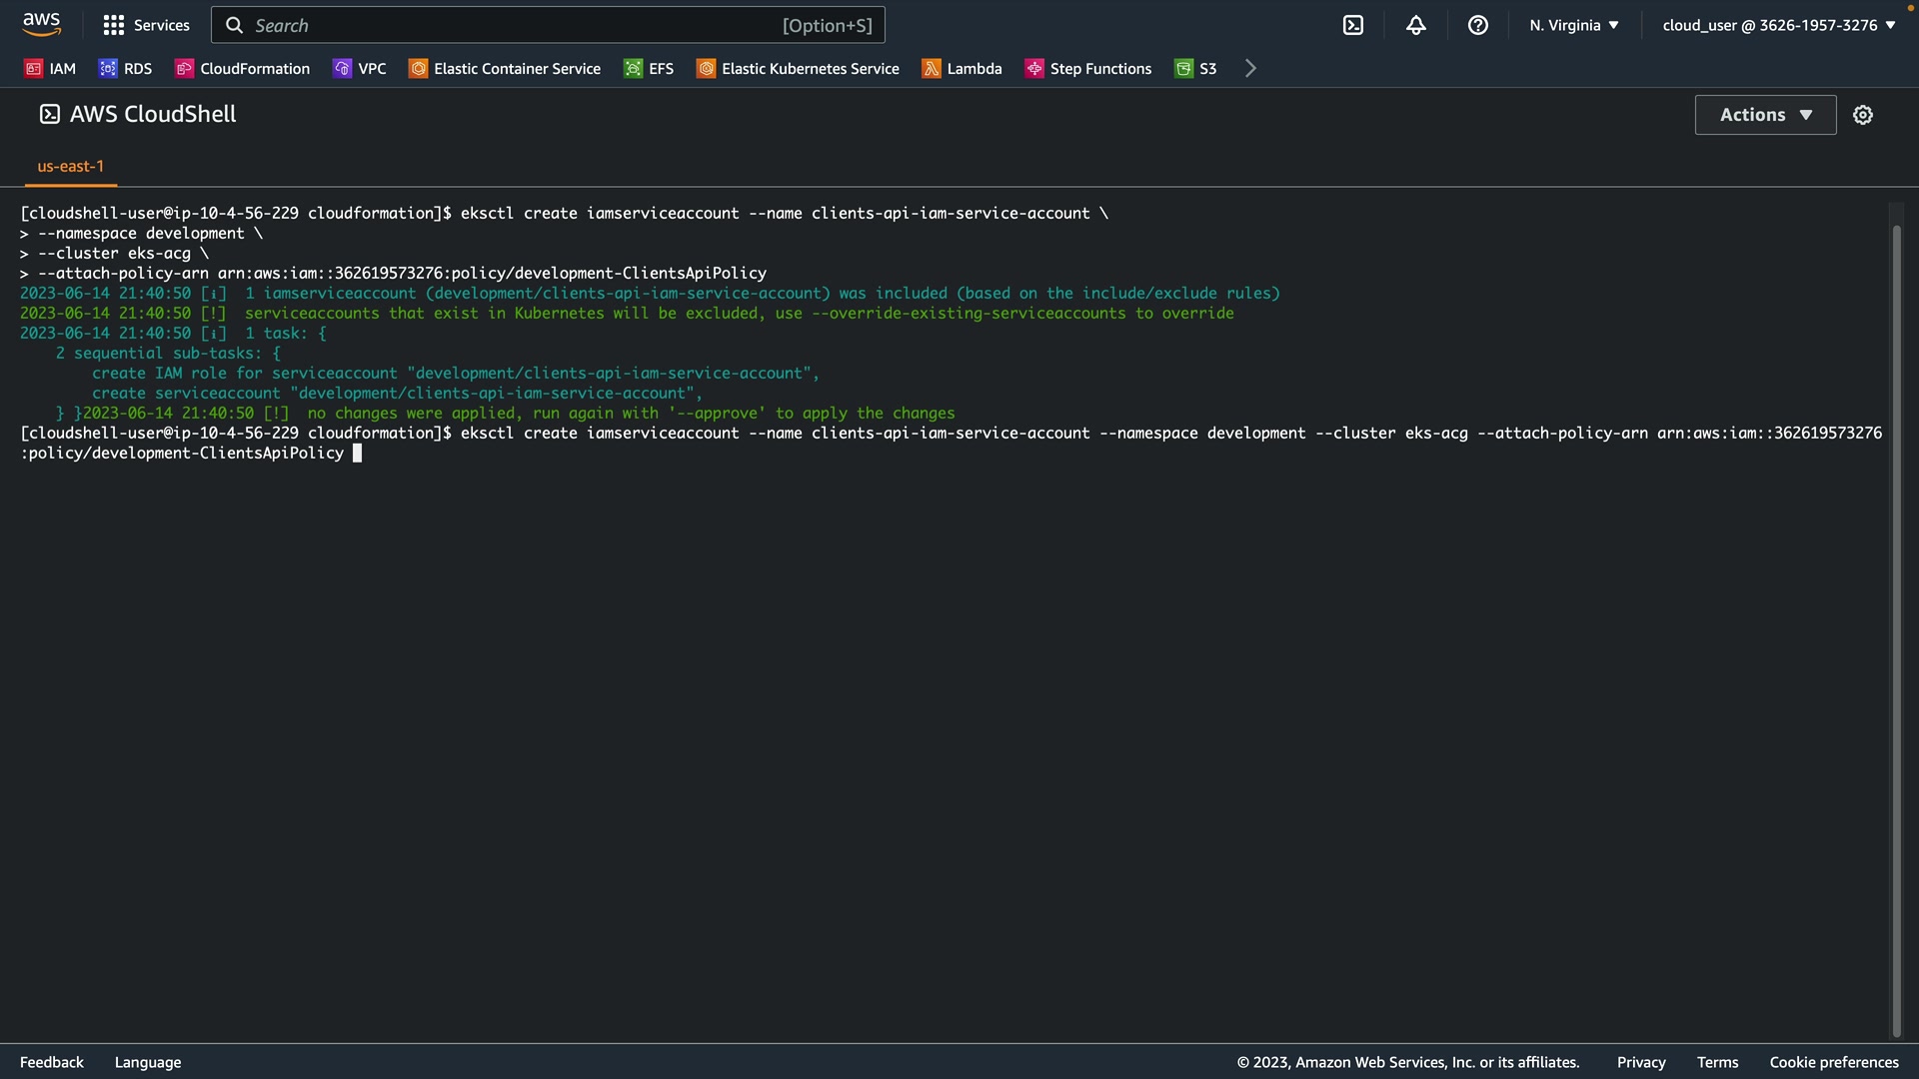Expand the N. Virginia region dropdown
The height and width of the screenshot is (1079, 1919).
tap(1573, 25)
